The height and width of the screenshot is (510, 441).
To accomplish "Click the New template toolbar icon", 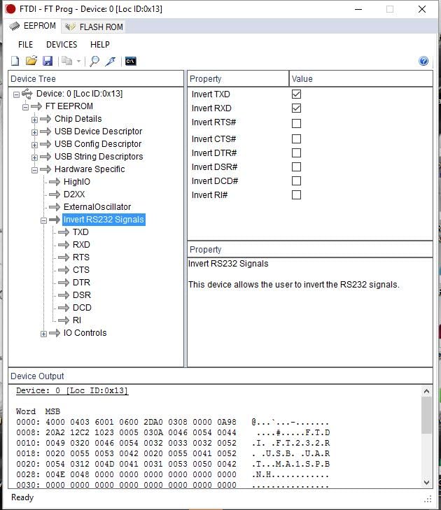I will pos(15,61).
